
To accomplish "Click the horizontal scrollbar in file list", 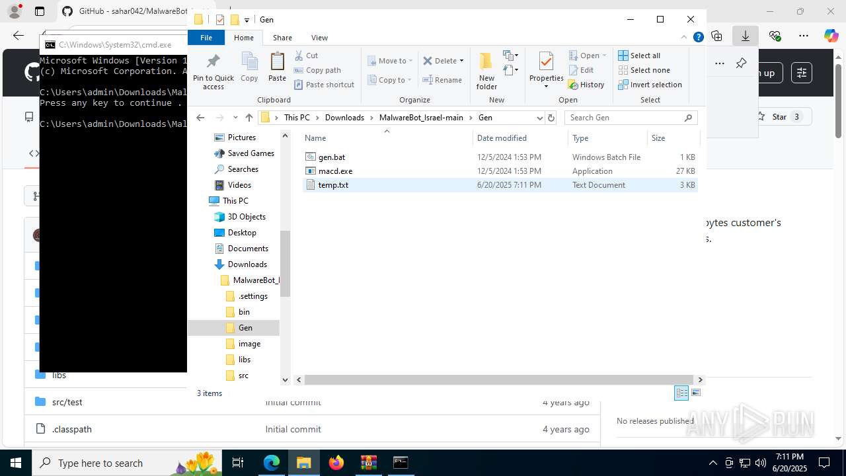I will [499, 379].
